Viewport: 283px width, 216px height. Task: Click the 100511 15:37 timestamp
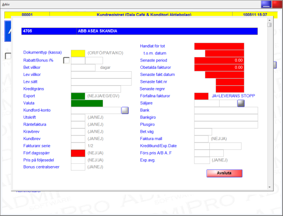(255, 14)
